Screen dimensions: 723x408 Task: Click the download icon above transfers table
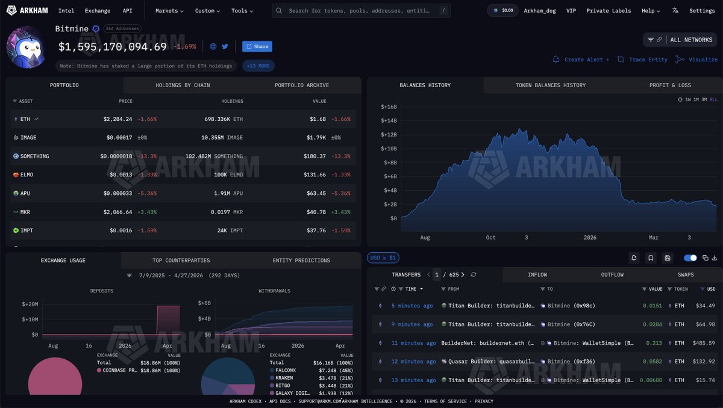point(715,258)
